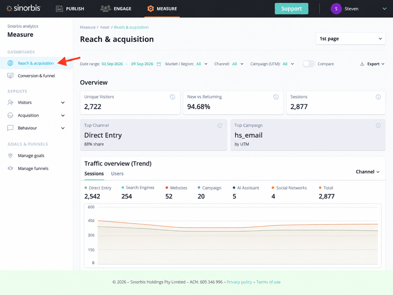393x295 pixels.
Task: Go to the Publish menu
Action: 70,9
